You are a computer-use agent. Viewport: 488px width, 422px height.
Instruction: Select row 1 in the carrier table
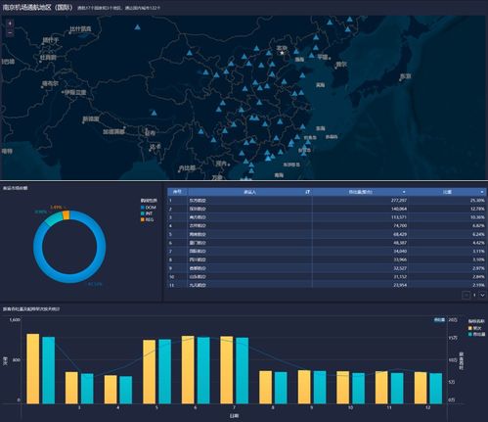[x=327, y=200]
